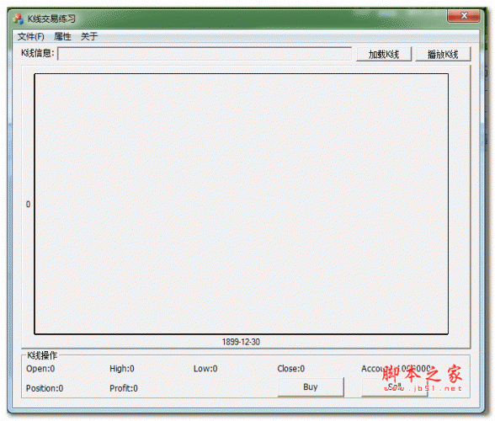Screen dimensions: 495x421
Task: Click the K线信息: label
Action: click(x=38, y=53)
